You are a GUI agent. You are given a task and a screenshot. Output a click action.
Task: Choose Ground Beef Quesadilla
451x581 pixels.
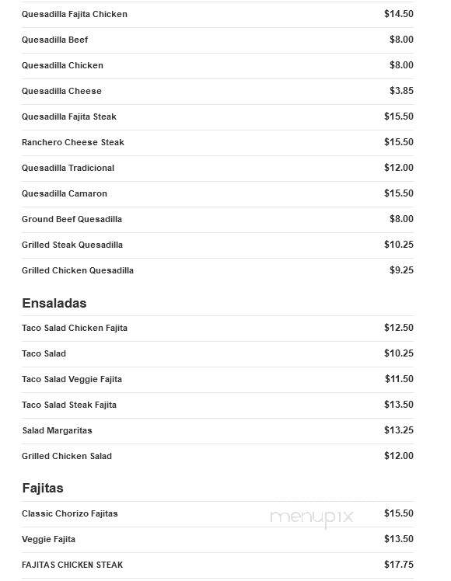[218, 219]
